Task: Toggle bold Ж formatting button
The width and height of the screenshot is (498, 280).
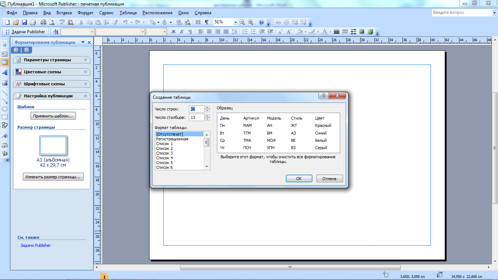Action: click(x=174, y=32)
